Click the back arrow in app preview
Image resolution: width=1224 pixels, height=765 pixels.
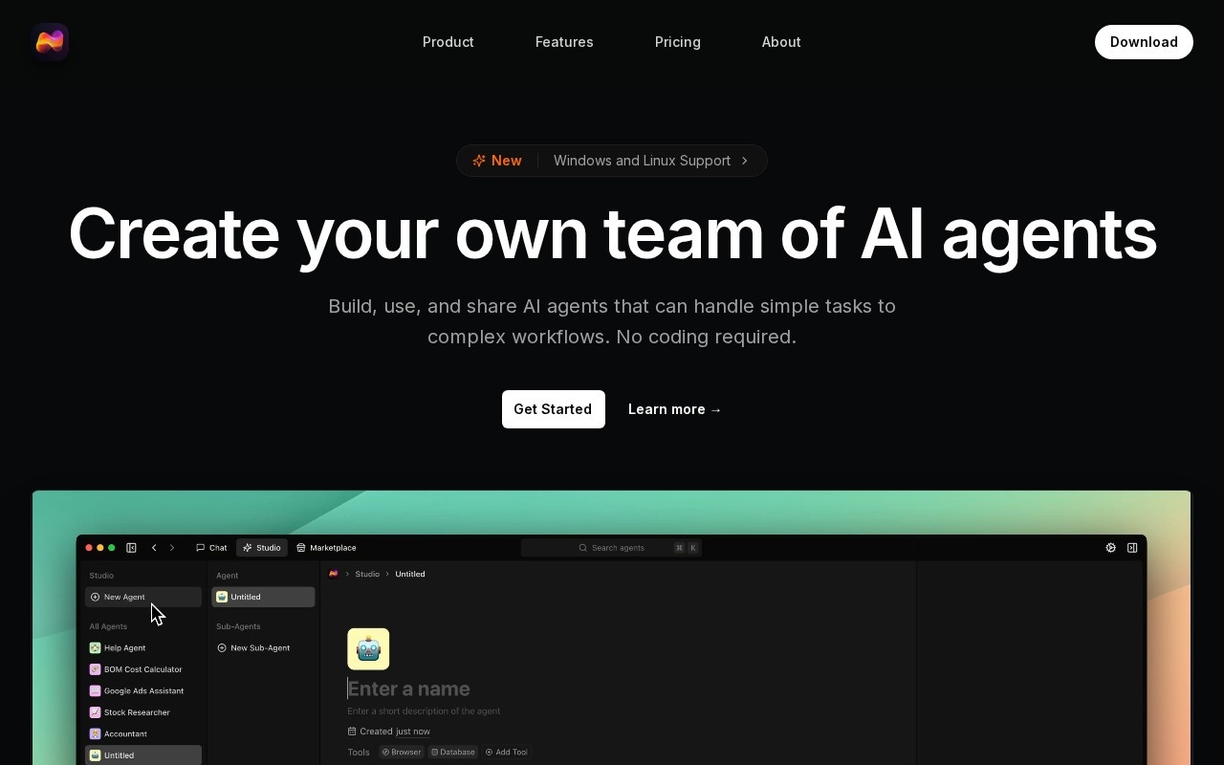coord(154,548)
